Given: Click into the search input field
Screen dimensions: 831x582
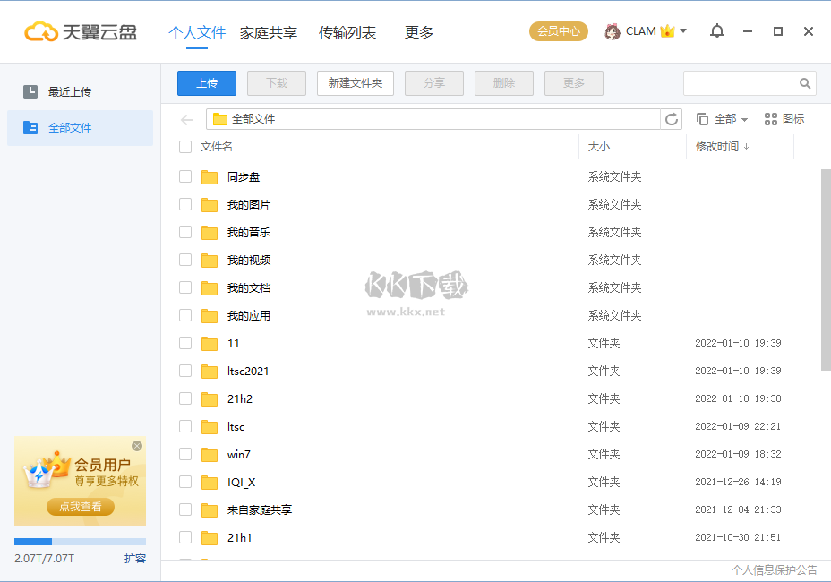Looking at the screenshot, I should coord(741,83).
